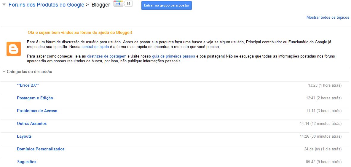351x167 pixels.
Task: Open Problemas de Acesso category
Action: pyautogui.click(x=37, y=111)
